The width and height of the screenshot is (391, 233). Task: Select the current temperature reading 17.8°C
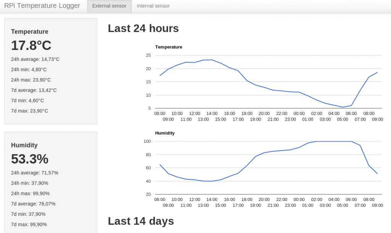pos(31,45)
